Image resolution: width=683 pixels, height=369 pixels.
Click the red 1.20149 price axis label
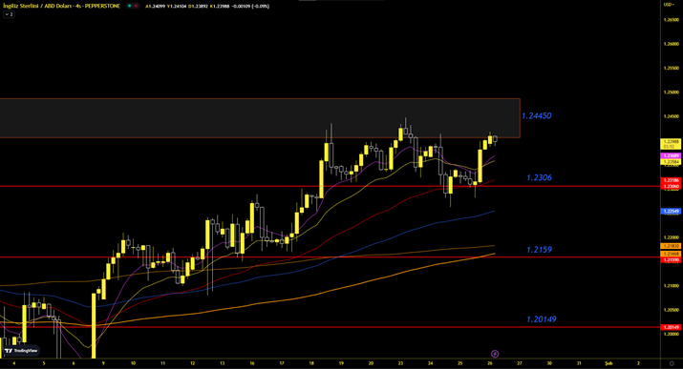[x=671, y=327]
